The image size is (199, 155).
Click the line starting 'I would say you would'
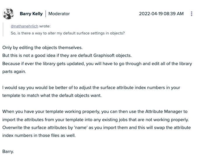click(x=91, y=87)
